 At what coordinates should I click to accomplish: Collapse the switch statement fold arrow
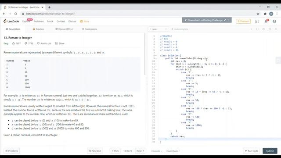click(156, 69)
